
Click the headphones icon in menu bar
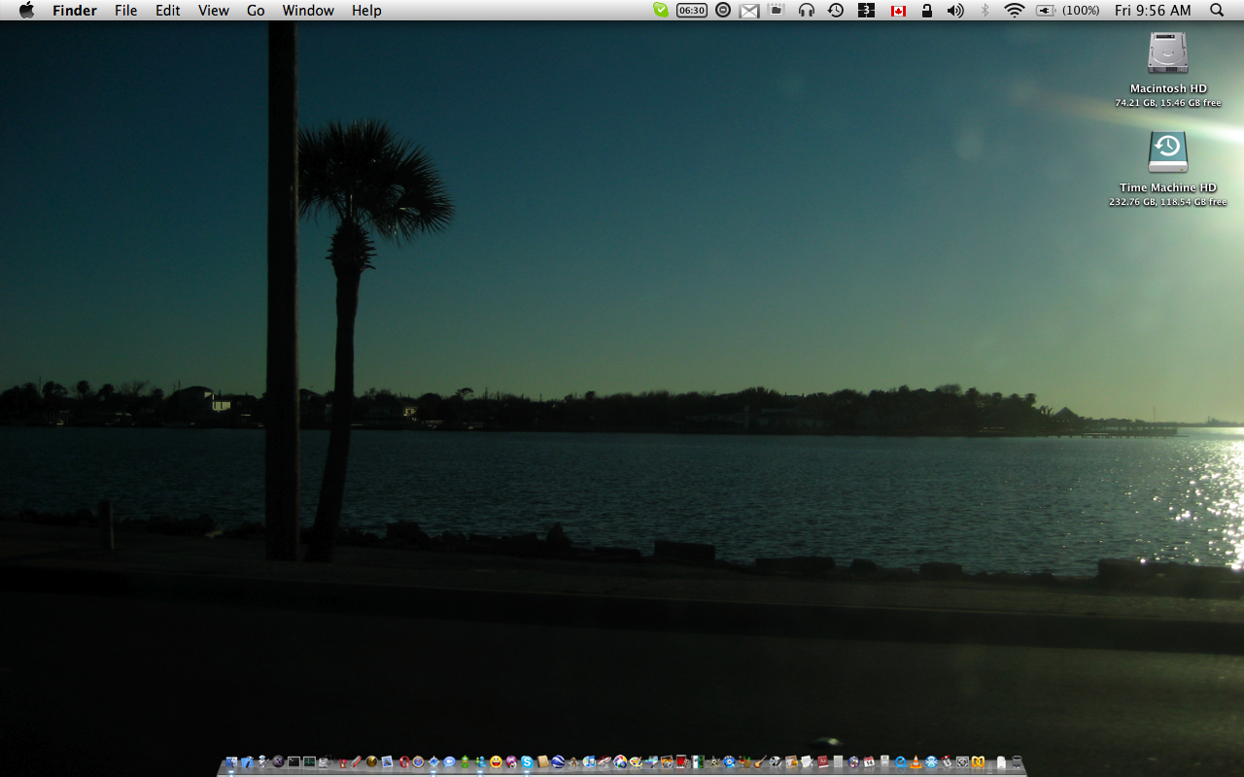806,10
